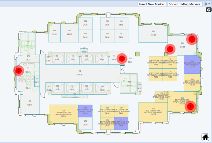This screenshot has width=212, height=143.
Task: Select yellow Software App room 119
Action: click(x=153, y=111)
